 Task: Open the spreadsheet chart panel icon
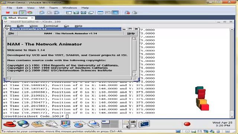pos(79,124)
